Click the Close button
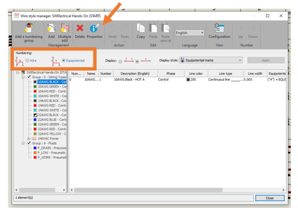 [270, 198]
